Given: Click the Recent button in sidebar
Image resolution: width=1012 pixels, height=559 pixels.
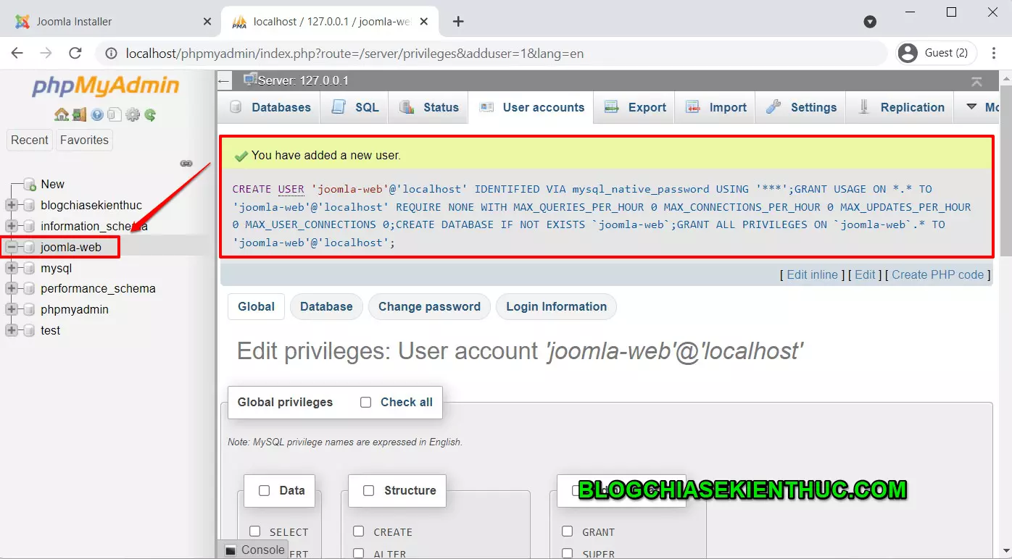Looking at the screenshot, I should click(x=30, y=140).
